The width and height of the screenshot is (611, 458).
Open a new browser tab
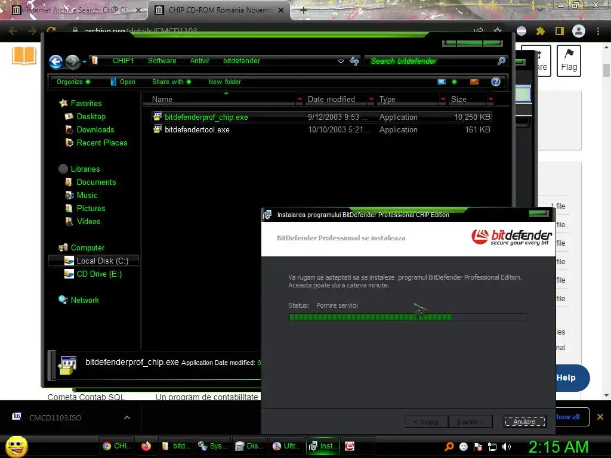tap(304, 10)
